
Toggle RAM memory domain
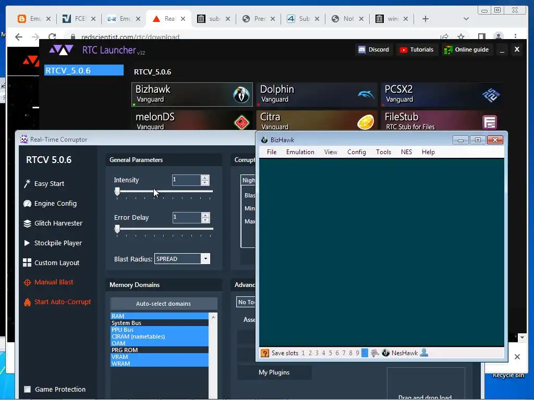pos(160,316)
